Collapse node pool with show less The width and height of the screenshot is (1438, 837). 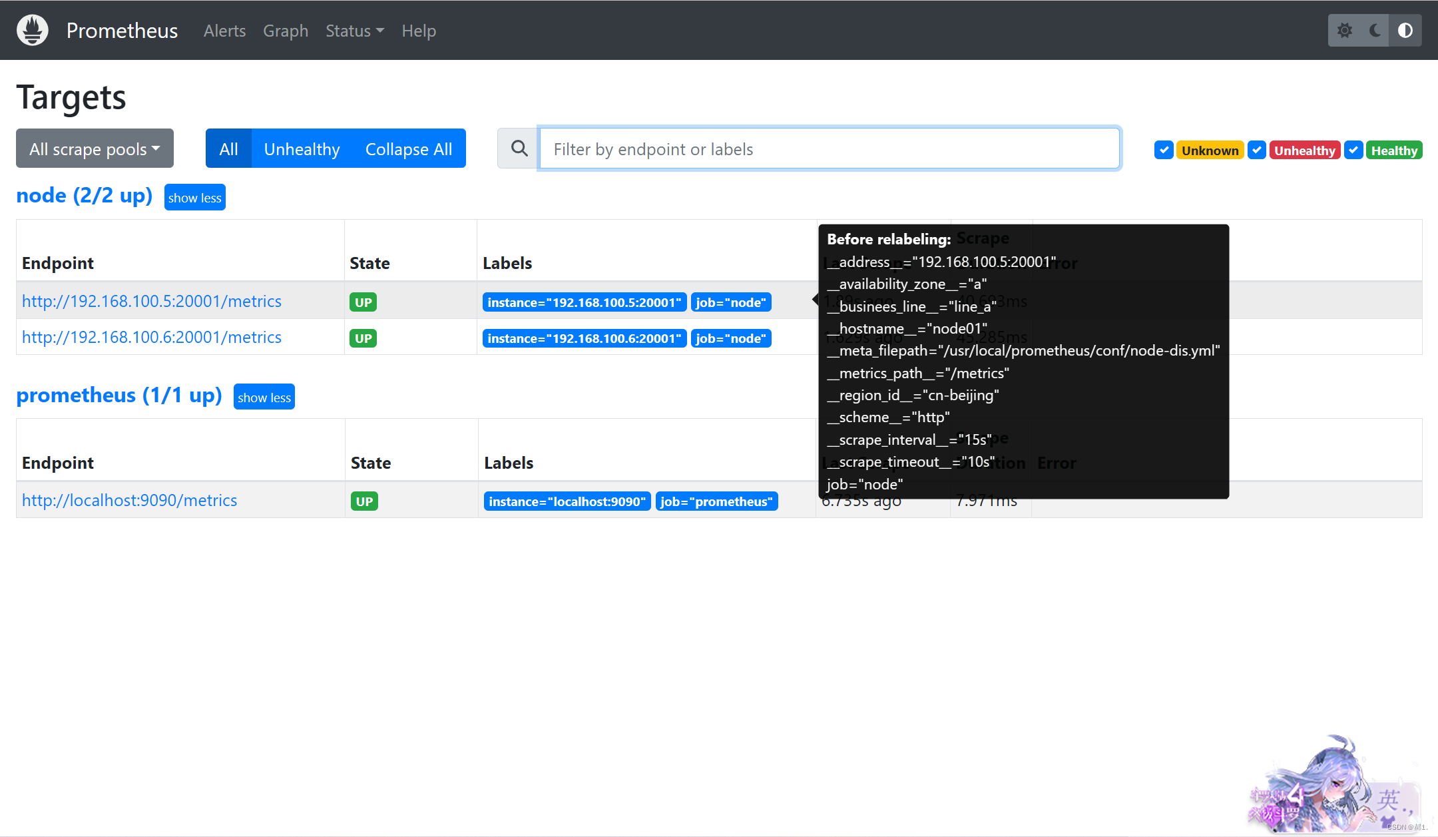[x=194, y=198]
